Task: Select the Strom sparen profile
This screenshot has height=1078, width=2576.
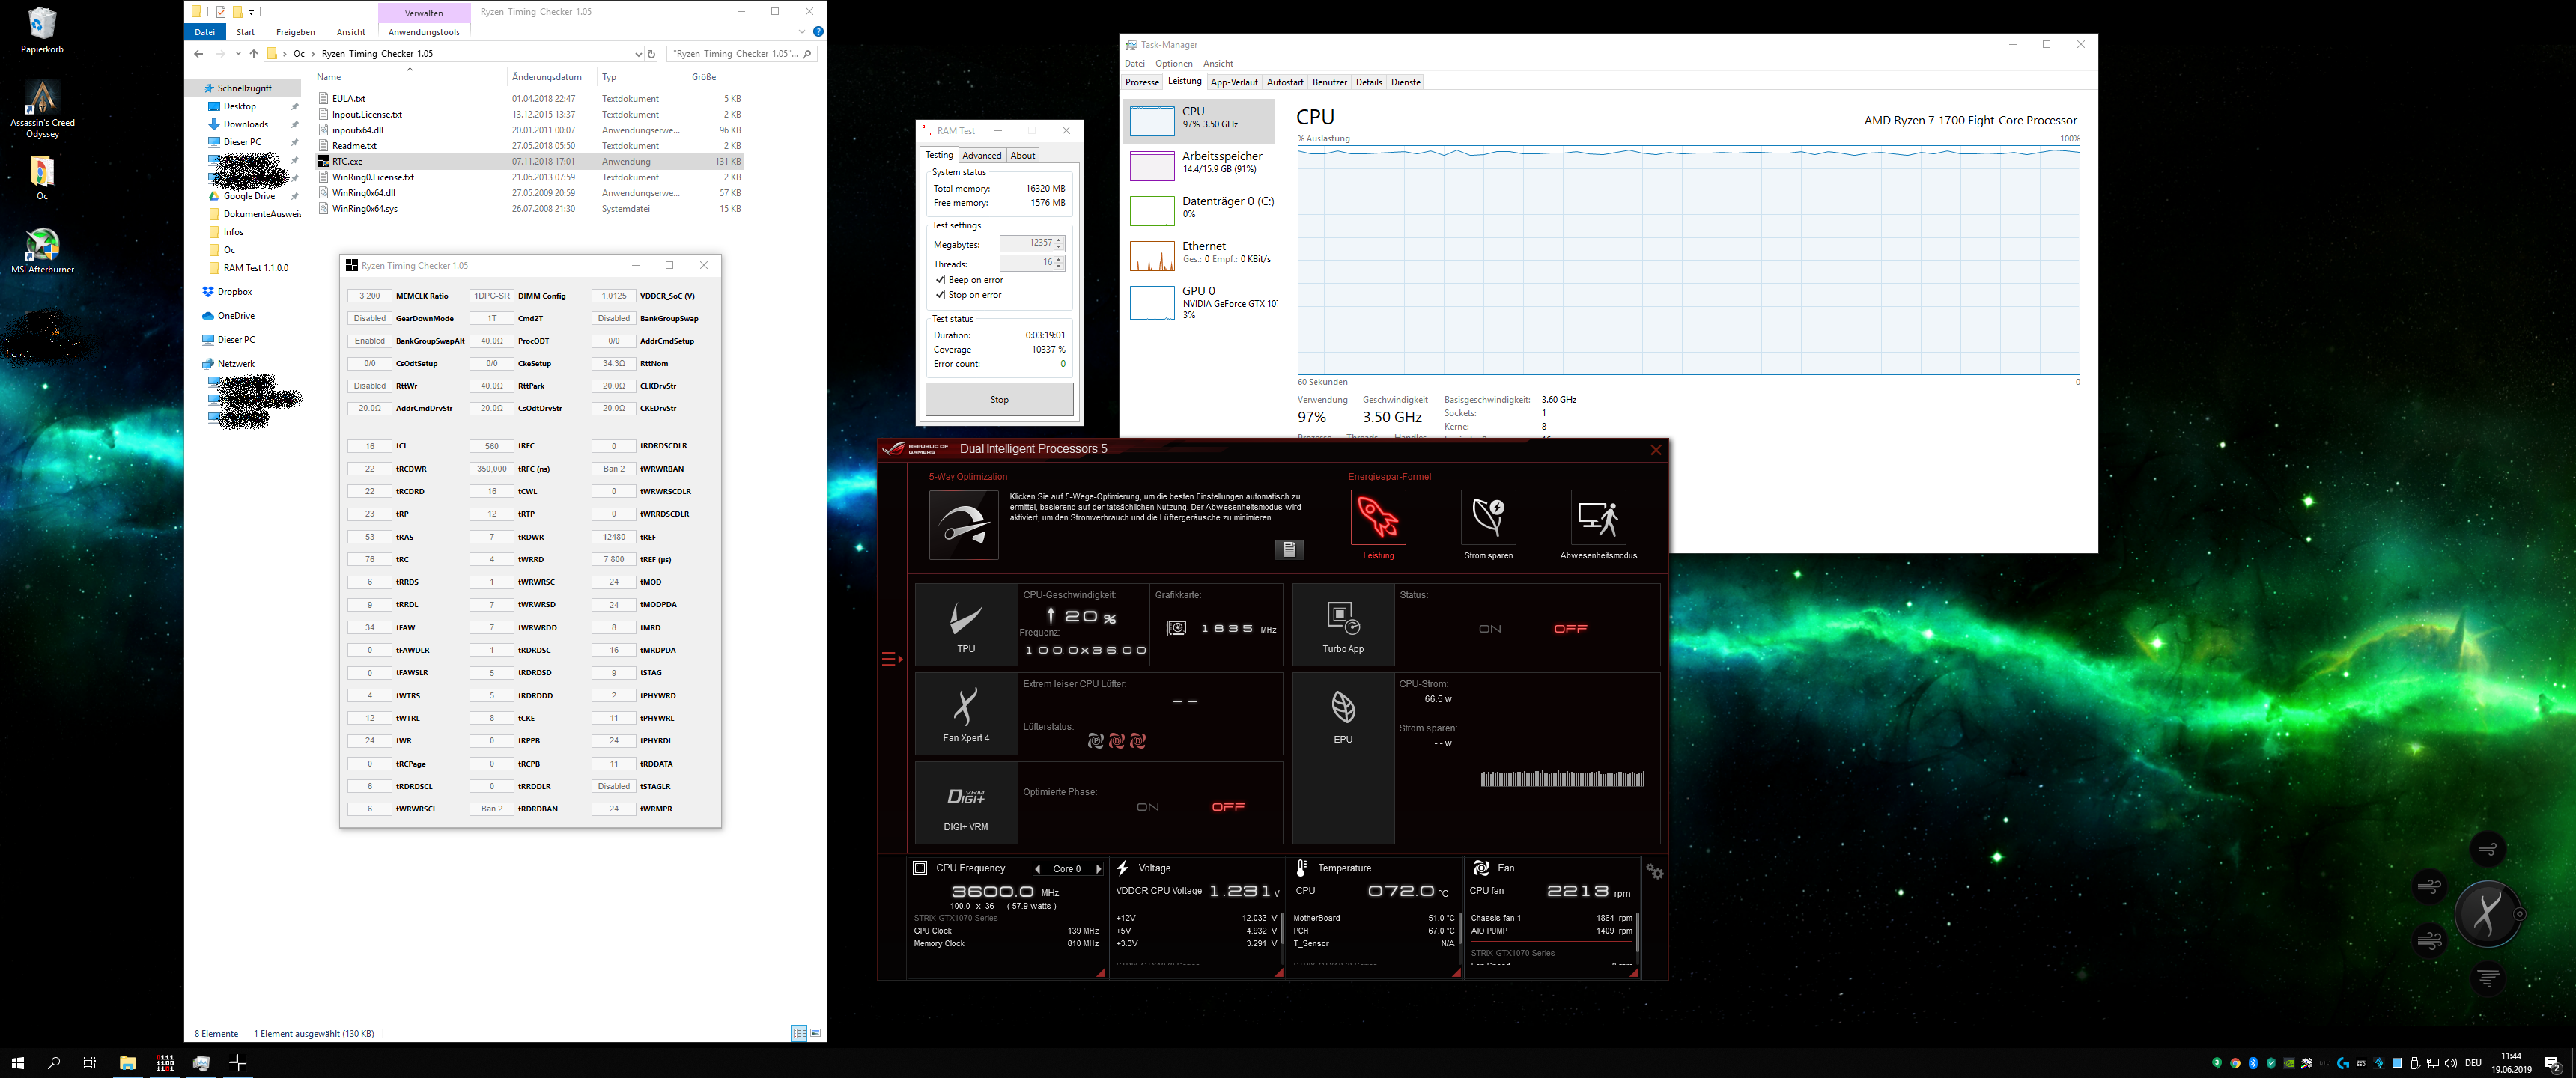Action: (x=1488, y=518)
